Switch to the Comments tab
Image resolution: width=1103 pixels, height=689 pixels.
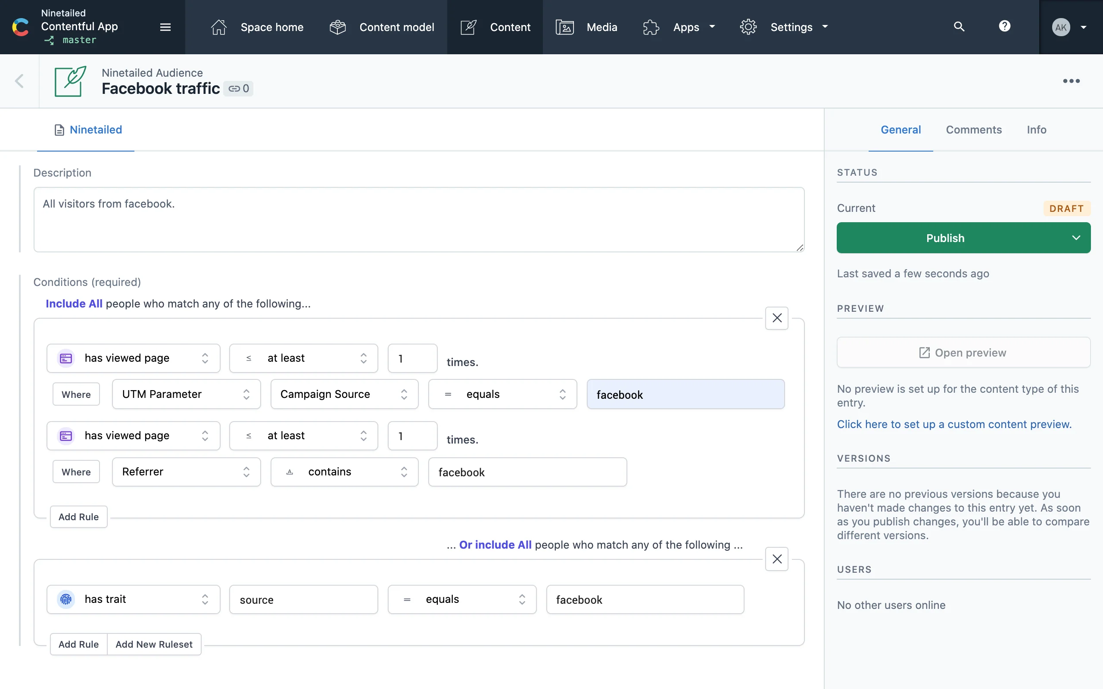974,130
